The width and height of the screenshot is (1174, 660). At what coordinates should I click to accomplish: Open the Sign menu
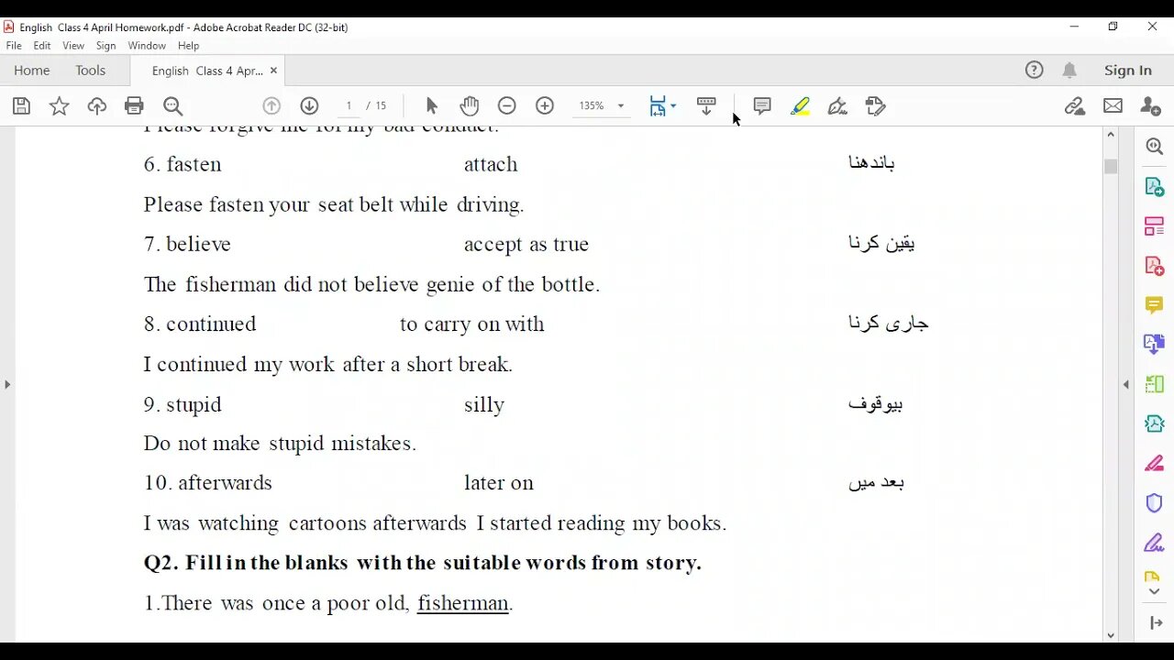[106, 46]
